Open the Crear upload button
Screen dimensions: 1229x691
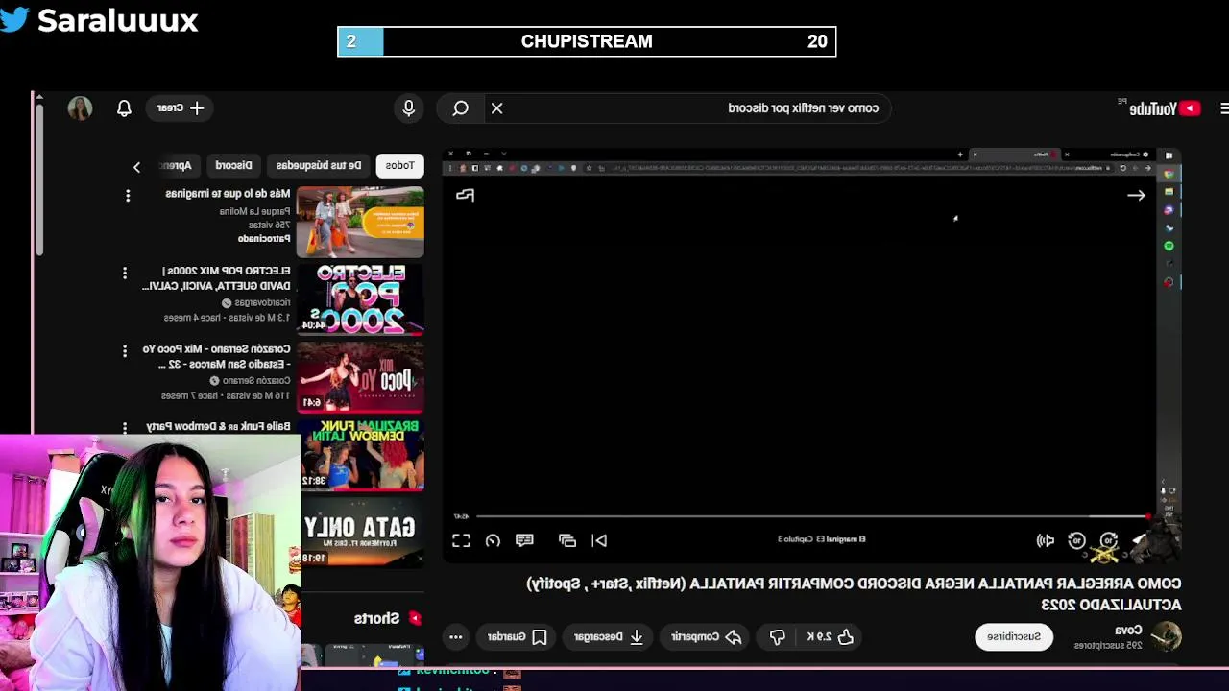pyautogui.click(x=181, y=108)
